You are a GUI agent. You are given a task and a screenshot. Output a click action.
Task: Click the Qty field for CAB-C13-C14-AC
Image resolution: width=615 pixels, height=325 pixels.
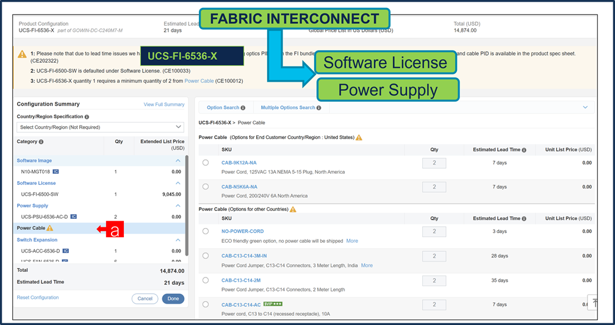coord(434,305)
